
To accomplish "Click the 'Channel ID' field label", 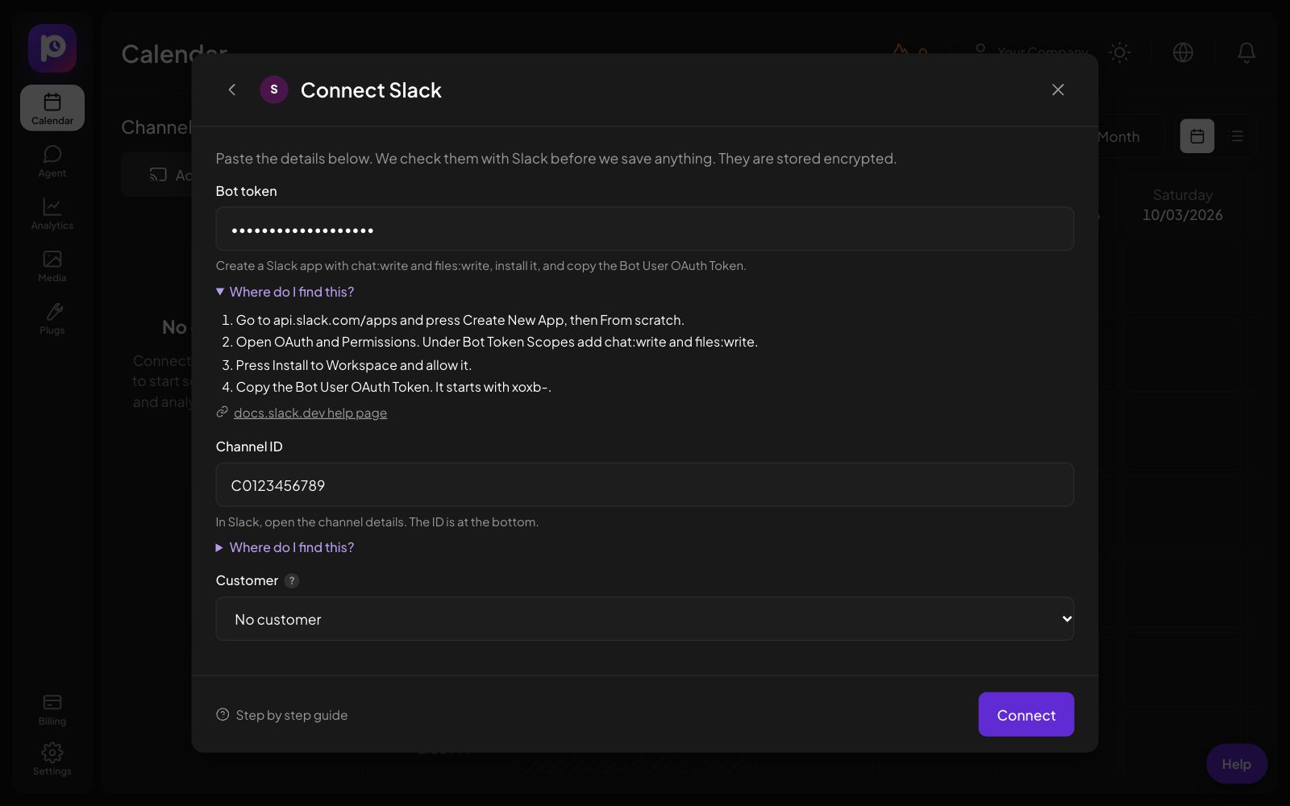I will 249,447.
